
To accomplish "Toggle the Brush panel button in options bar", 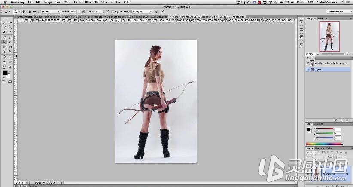I will (x=24, y=12).
